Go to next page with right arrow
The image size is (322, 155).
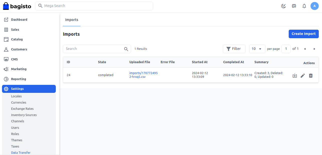point(314,49)
